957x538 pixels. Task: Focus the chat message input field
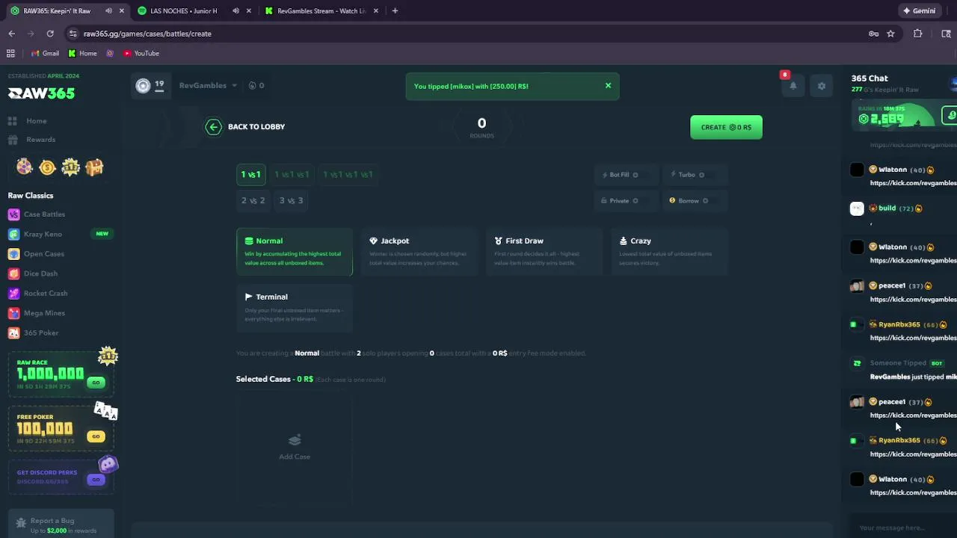[901, 528]
